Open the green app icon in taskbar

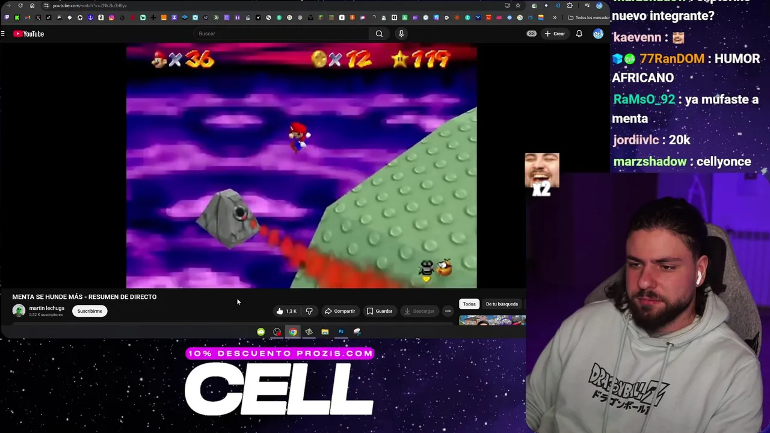(260, 331)
